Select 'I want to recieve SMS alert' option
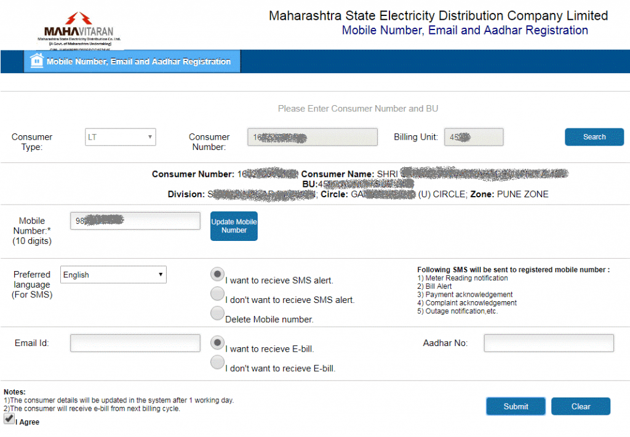This screenshot has height=437, width=630. pyautogui.click(x=217, y=275)
